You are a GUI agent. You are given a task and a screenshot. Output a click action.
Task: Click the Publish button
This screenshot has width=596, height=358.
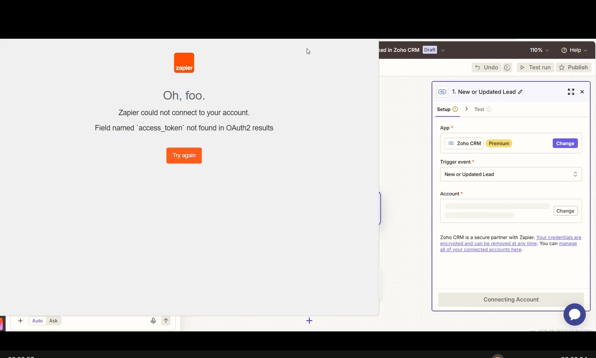tap(574, 67)
